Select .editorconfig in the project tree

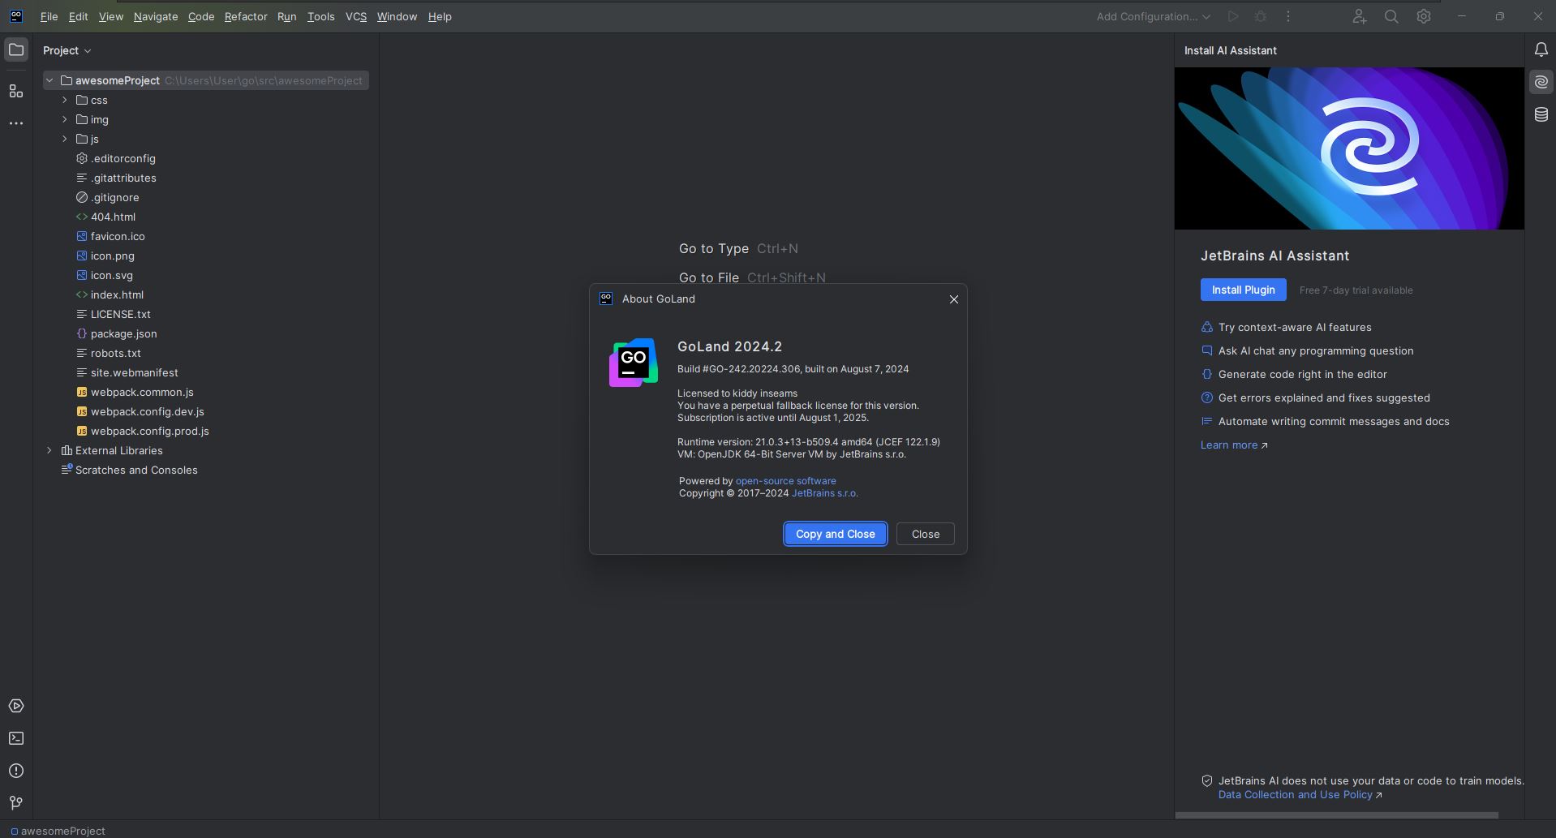click(x=123, y=158)
